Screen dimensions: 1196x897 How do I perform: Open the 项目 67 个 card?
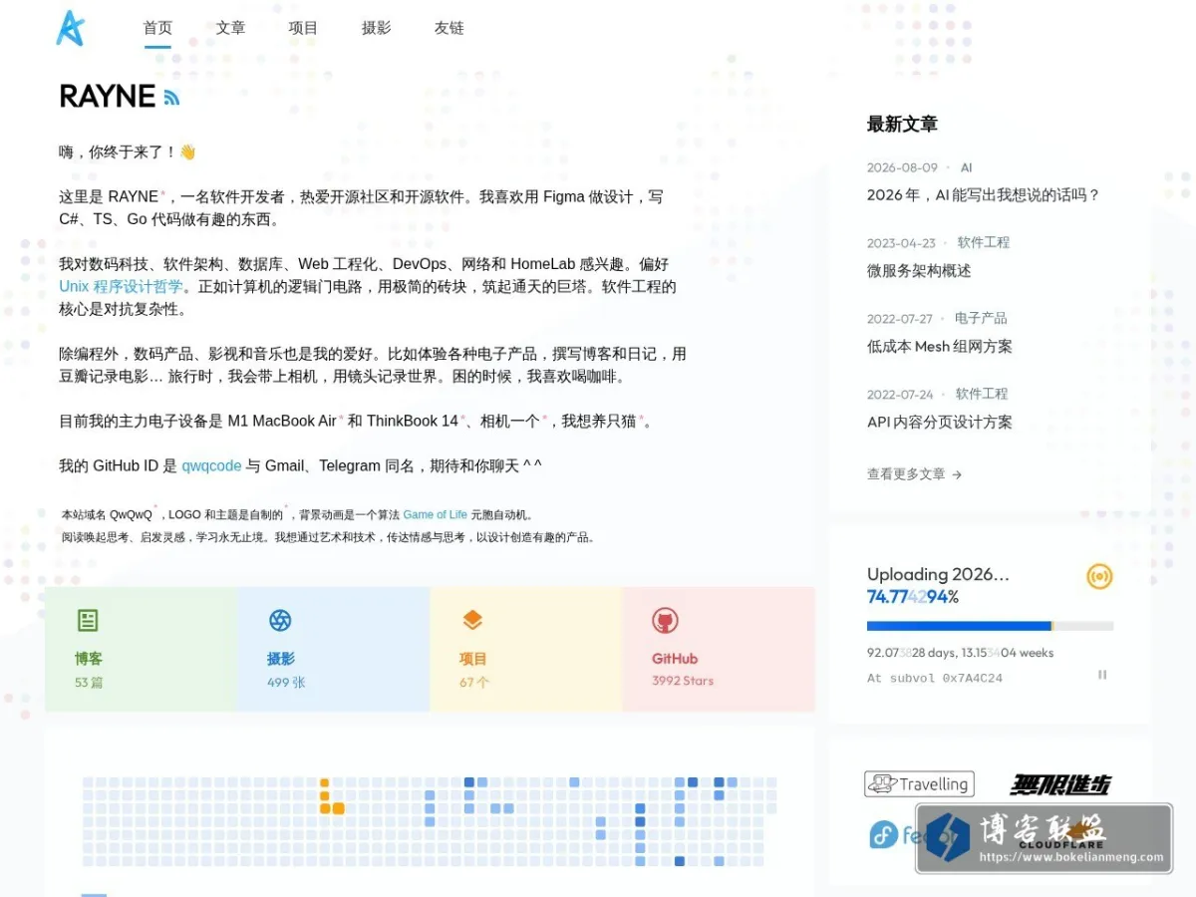(526, 649)
